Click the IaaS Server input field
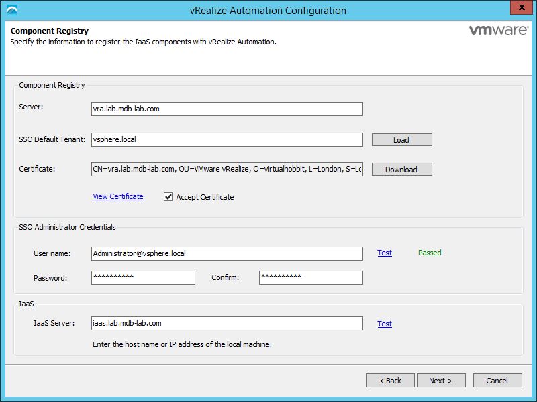Viewport: 537px width, 402px height. point(227,324)
